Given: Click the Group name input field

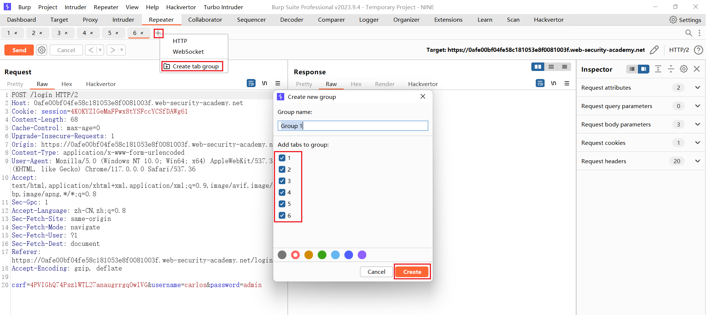Looking at the screenshot, I should [x=353, y=126].
